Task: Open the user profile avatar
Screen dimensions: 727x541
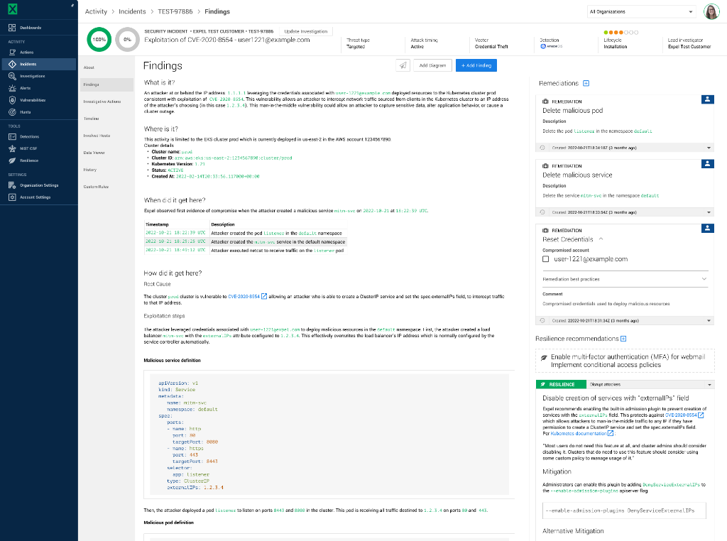Action: (711, 11)
